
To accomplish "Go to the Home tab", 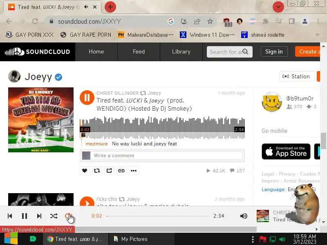I will [x=96, y=52].
